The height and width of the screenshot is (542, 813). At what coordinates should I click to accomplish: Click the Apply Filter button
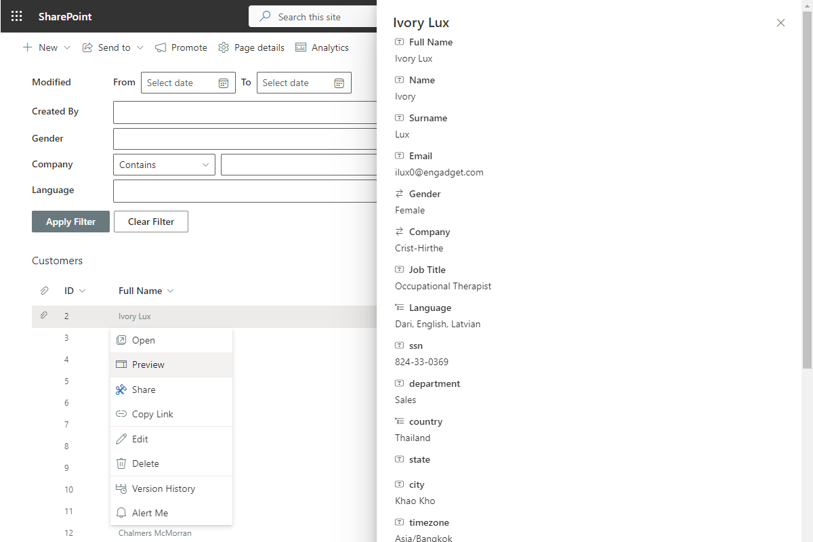click(70, 222)
